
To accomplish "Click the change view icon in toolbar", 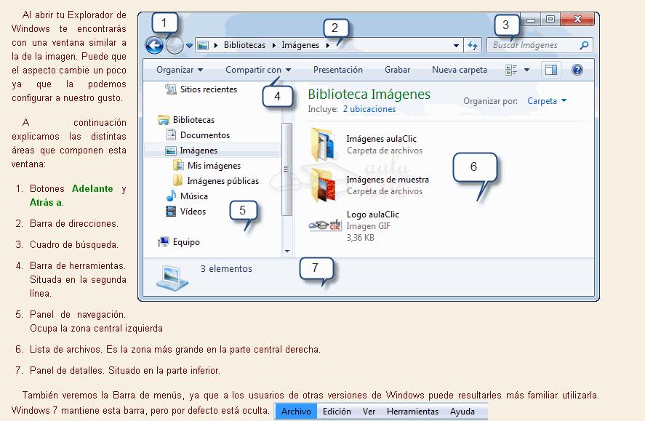I will (x=511, y=70).
